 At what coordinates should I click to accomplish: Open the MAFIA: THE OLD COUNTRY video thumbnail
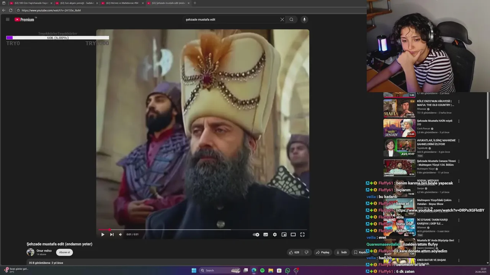(399, 108)
